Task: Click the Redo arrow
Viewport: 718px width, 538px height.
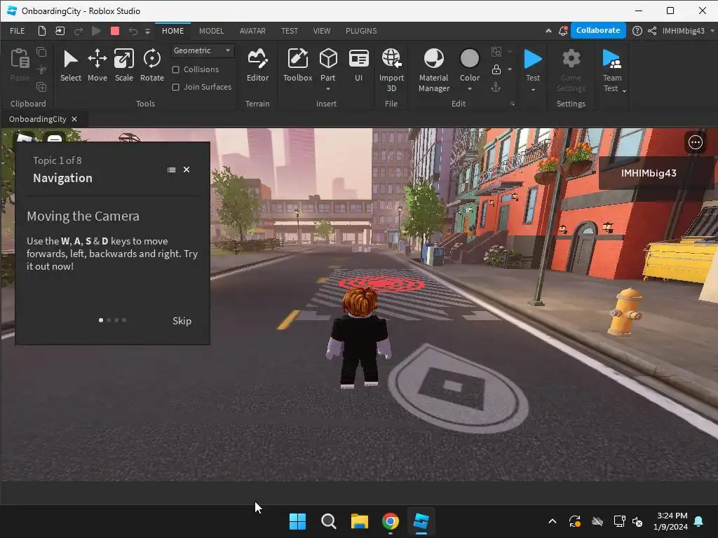Action: point(79,31)
